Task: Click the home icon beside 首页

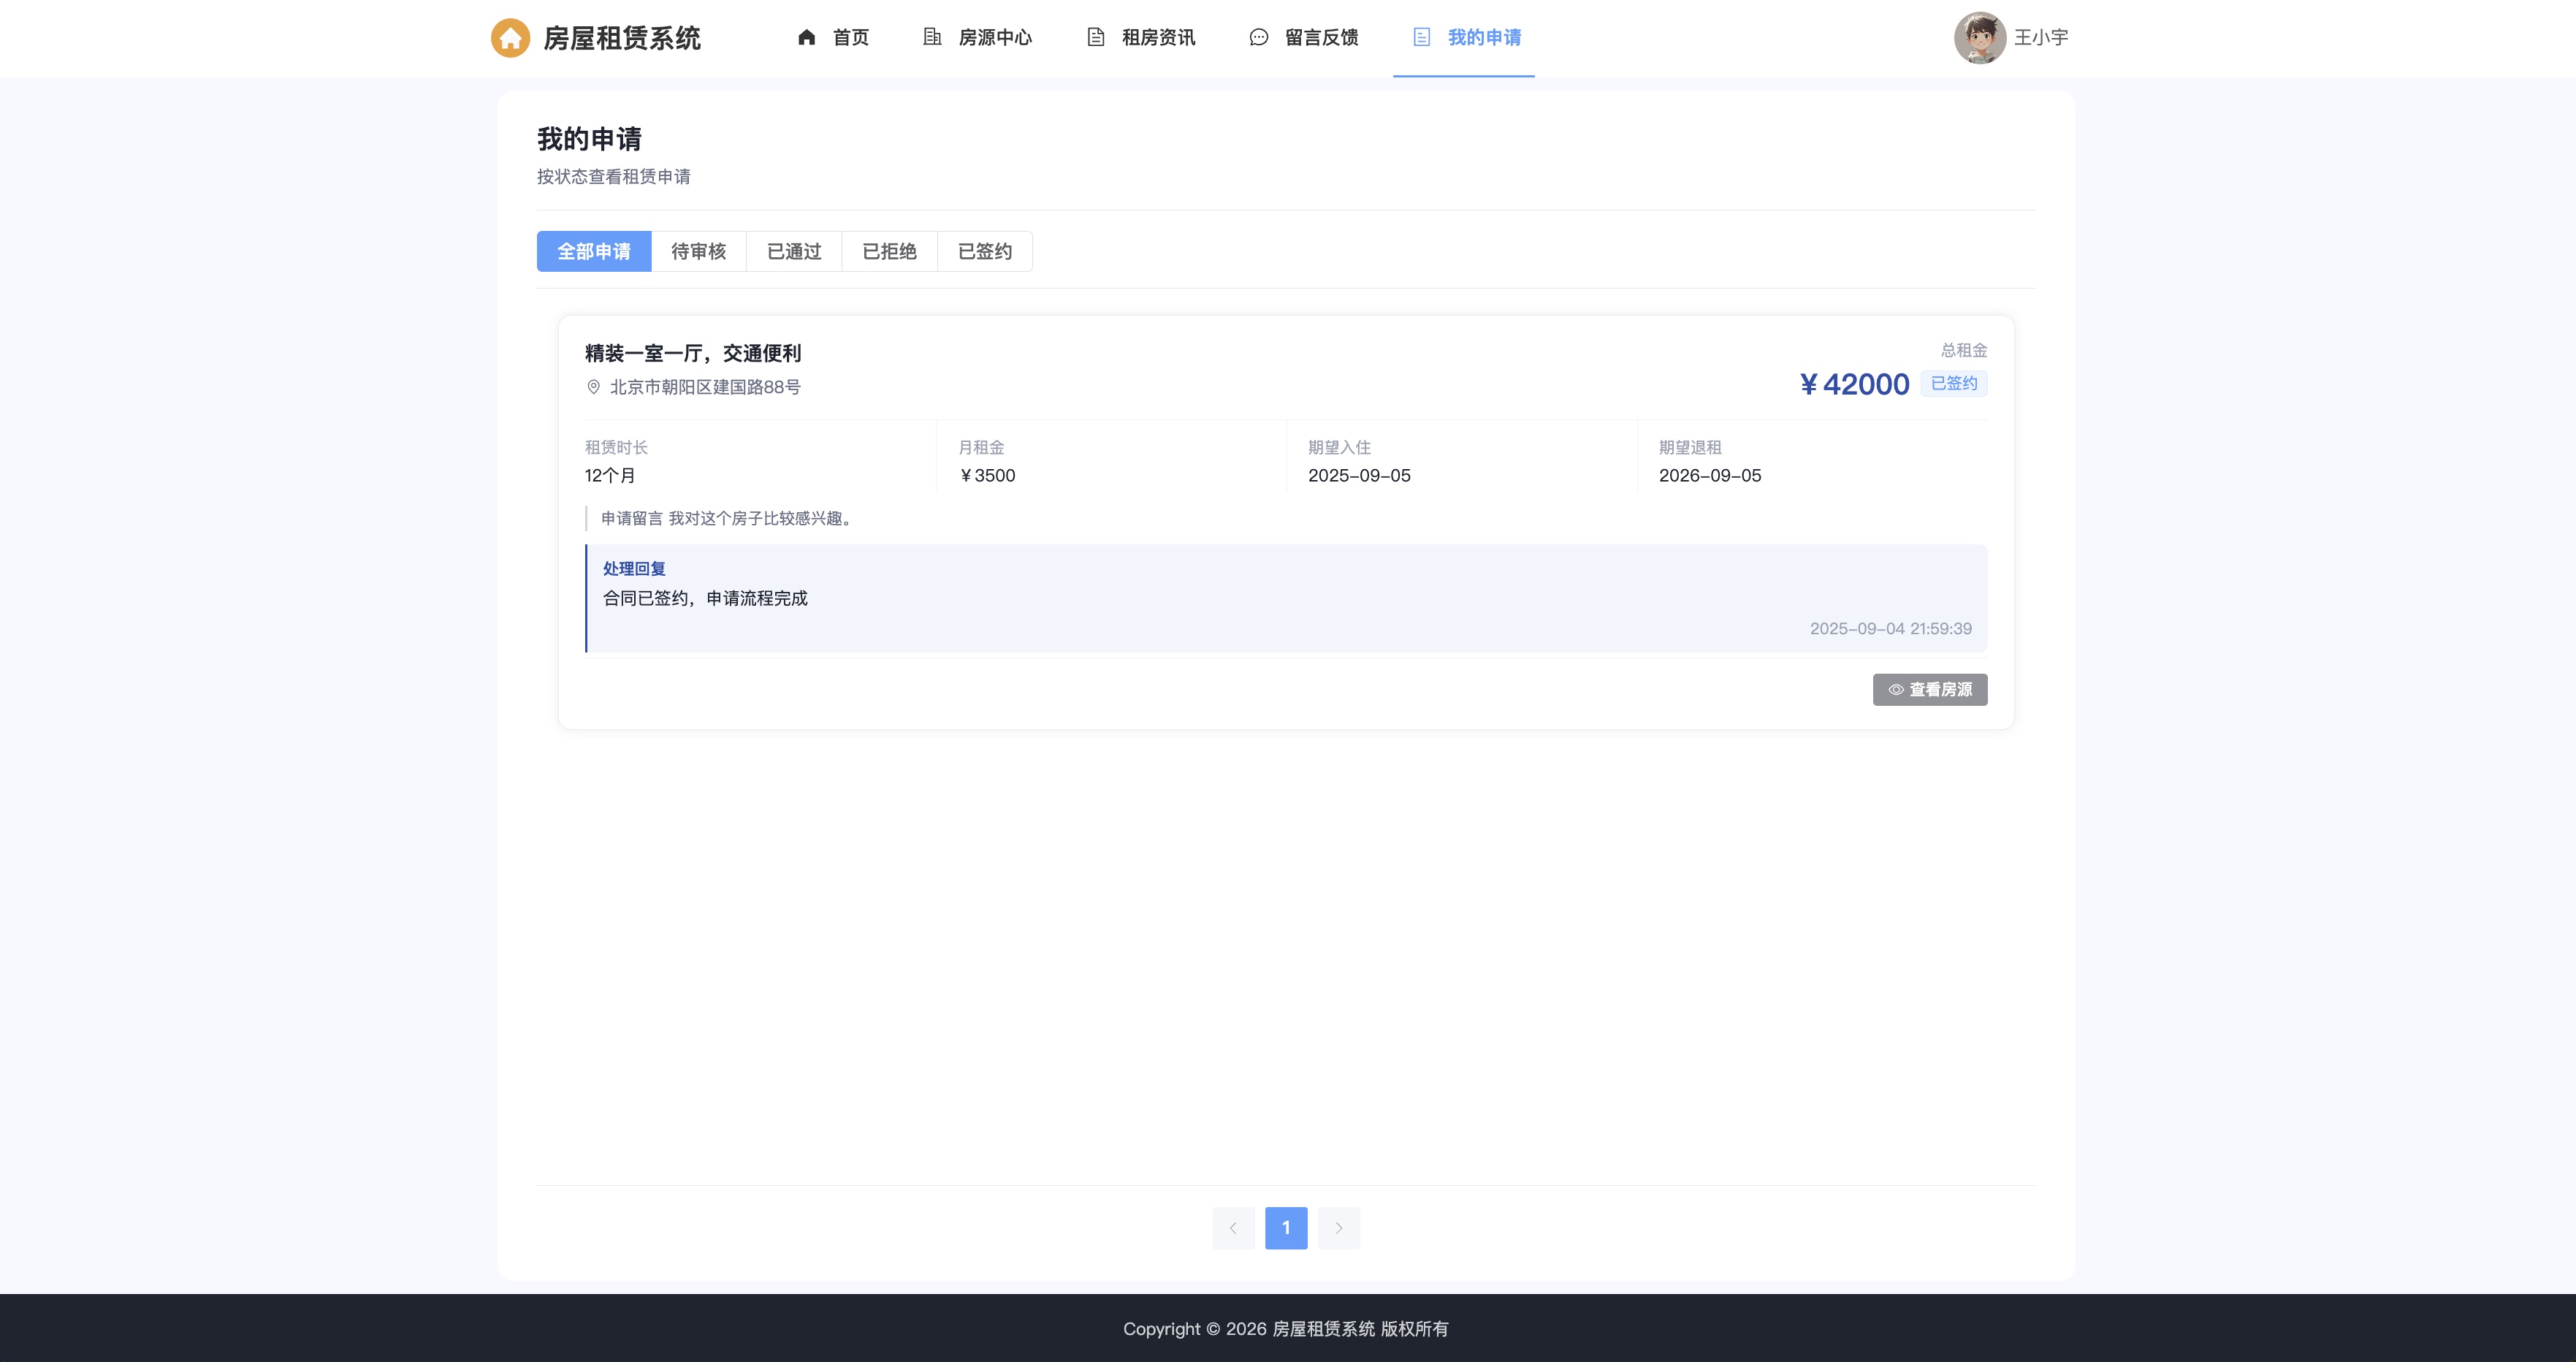Action: pyautogui.click(x=807, y=37)
